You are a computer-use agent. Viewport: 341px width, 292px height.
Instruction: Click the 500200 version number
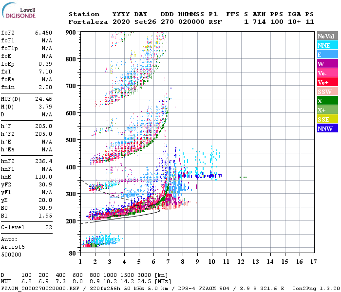point(11,255)
